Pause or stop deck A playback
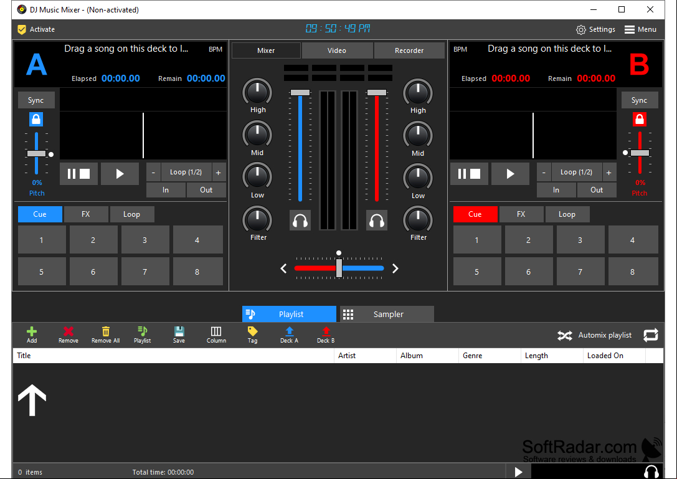Screen dimensions: 677x479 pyautogui.click(x=78, y=174)
